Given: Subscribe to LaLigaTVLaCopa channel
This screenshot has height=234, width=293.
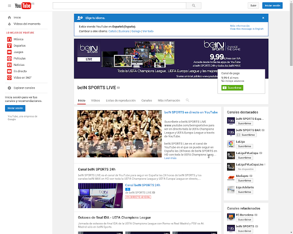Looking at the screenshot, I should [244, 158].
